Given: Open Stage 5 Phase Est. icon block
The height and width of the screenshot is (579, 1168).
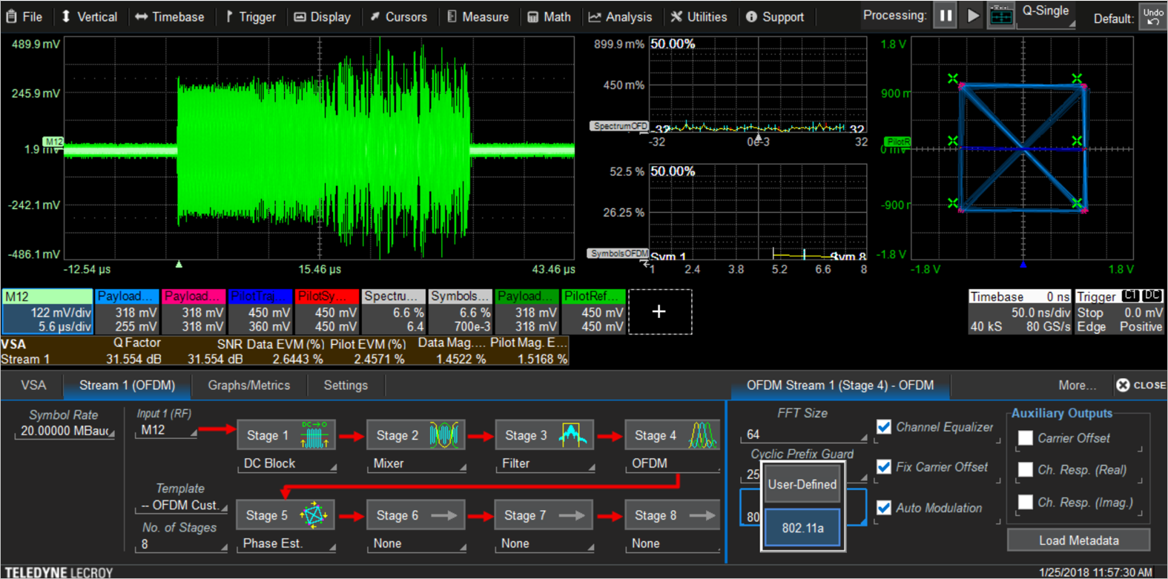Looking at the screenshot, I should click(x=286, y=515).
